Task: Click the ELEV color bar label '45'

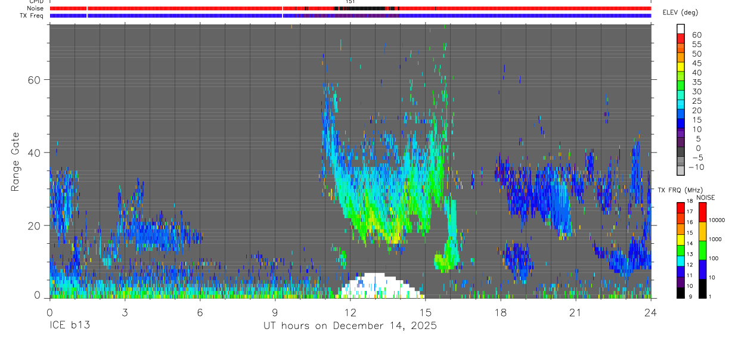Action: tap(696, 63)
